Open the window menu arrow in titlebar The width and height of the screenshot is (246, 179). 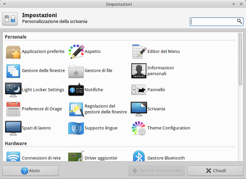(4, 4)
